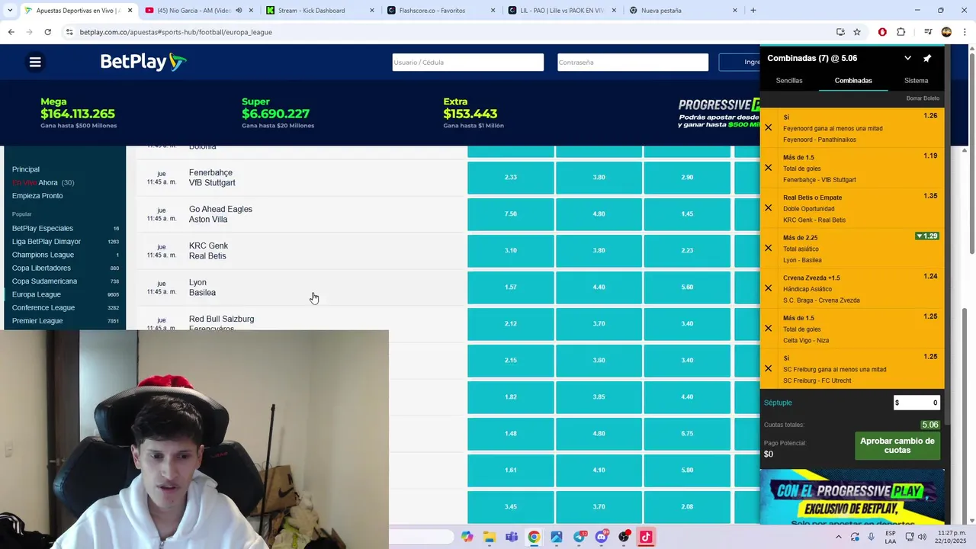The width and height of the screenshot is (976, 549).
Task: Open En Vivo Ahora sidebar link
Action: point(43,183)
